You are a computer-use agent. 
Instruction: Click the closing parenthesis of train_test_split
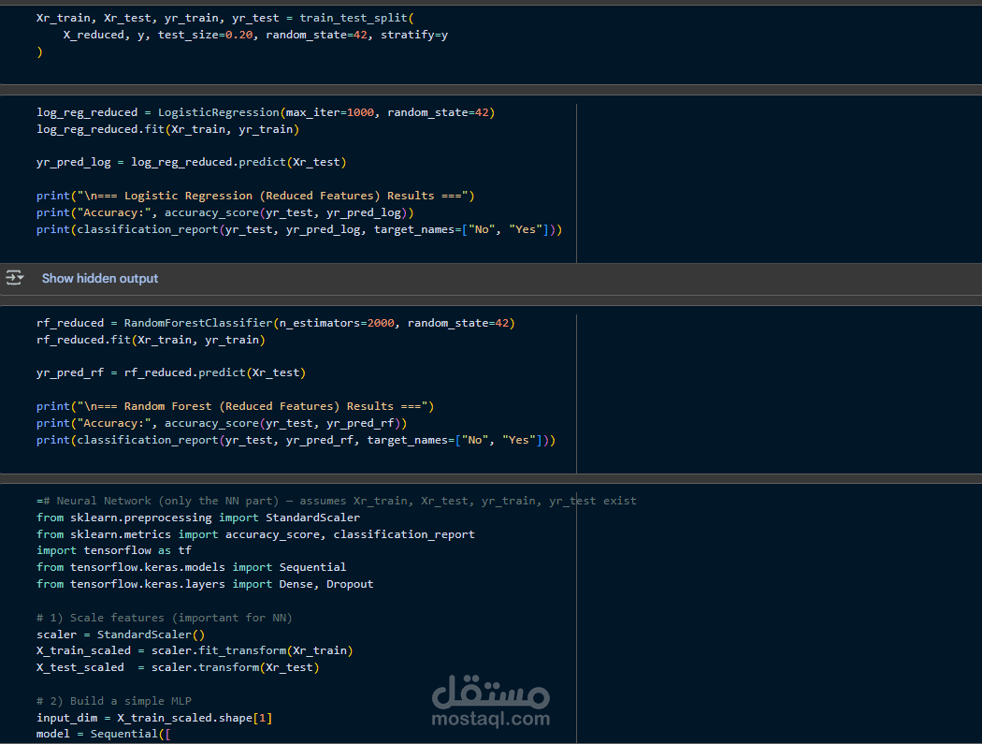(x=39, y=52)
